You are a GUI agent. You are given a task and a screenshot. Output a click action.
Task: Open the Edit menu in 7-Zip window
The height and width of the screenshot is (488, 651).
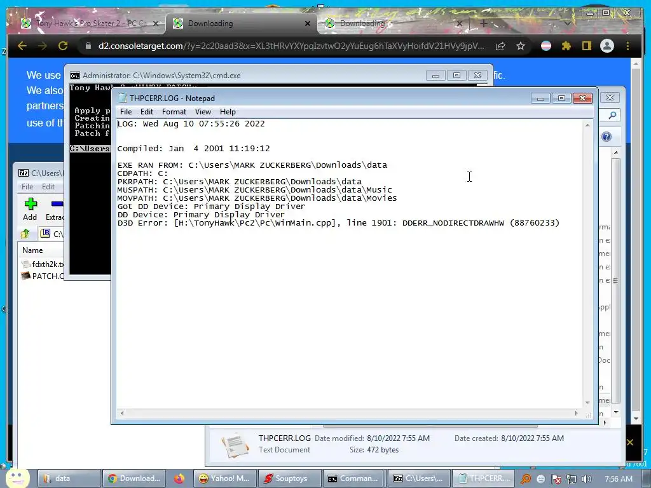(48, 187)
